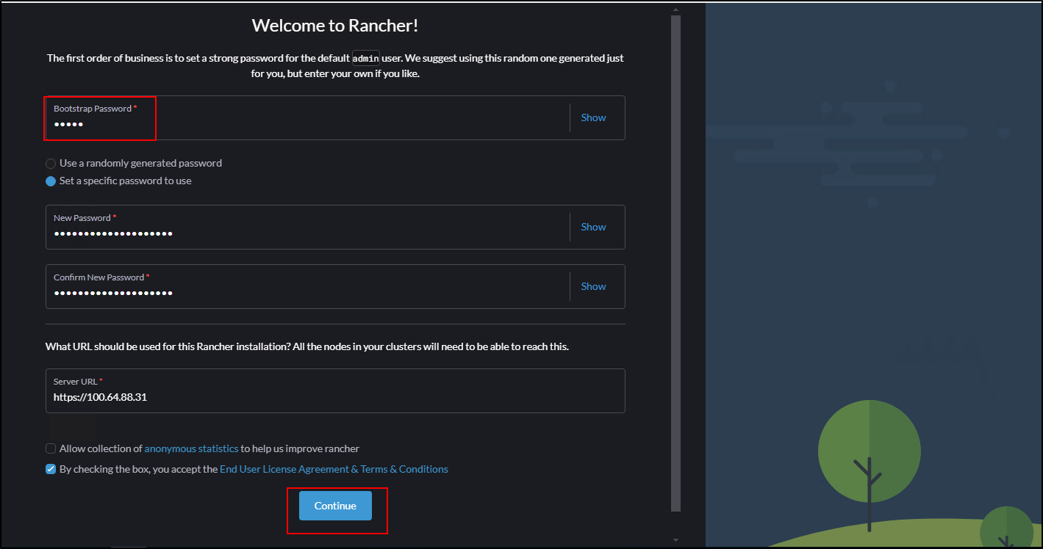
Task: Show the Confirm New Password value
Action: (x=593, y=286)
